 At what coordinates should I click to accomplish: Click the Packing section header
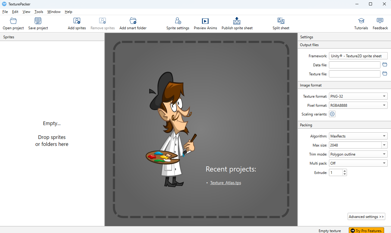coord(344,125)
